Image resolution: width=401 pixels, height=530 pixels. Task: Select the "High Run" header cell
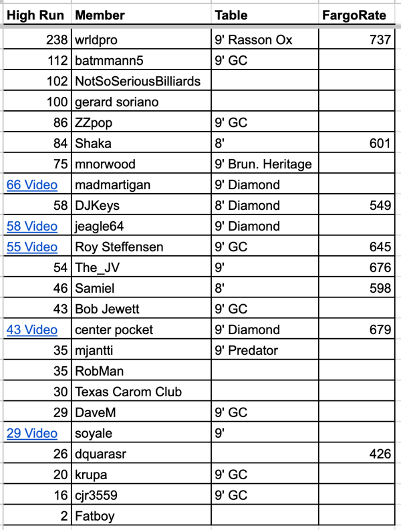pos(35,14)
